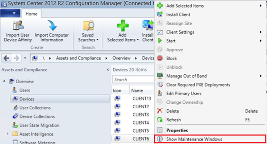Switch to the Home ribbon tab
The image size is (267, 144).
tap(31, 14)
